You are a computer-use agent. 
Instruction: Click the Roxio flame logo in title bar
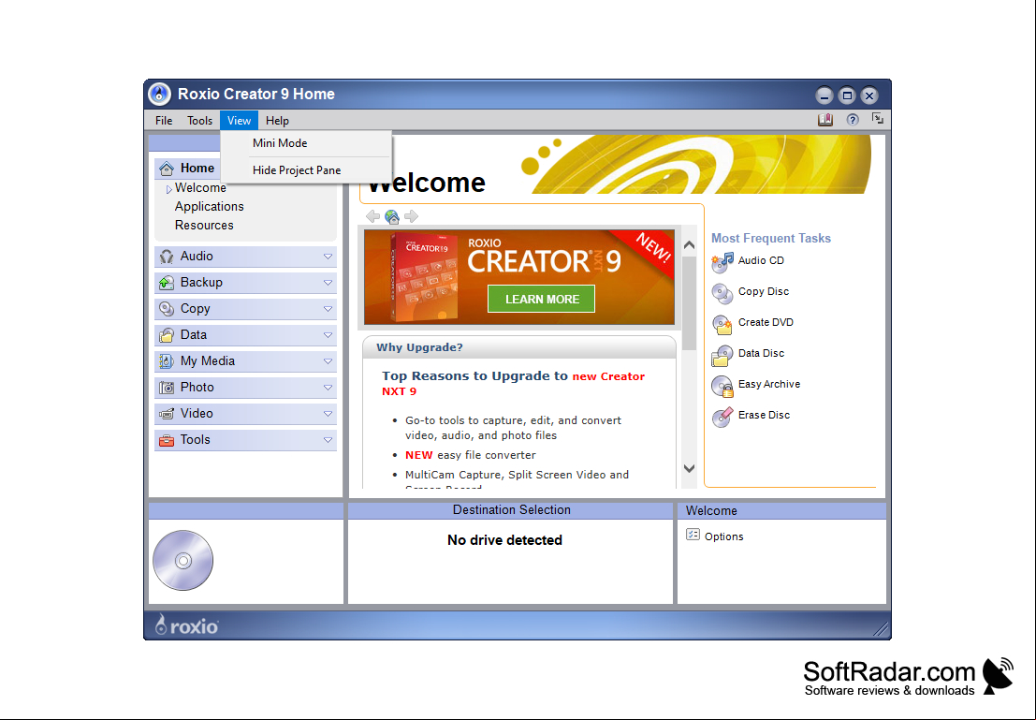coord(159,95)
